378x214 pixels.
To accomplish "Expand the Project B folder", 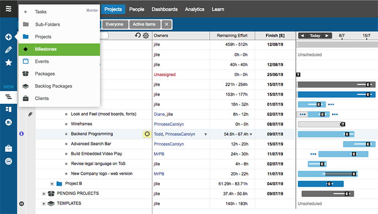I will coord(52,184).
